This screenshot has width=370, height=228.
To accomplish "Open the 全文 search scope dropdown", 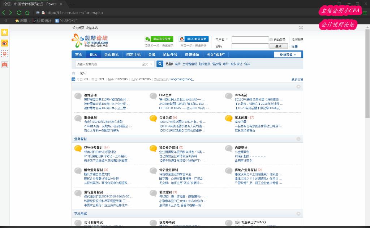I will (x=146, y=63).
